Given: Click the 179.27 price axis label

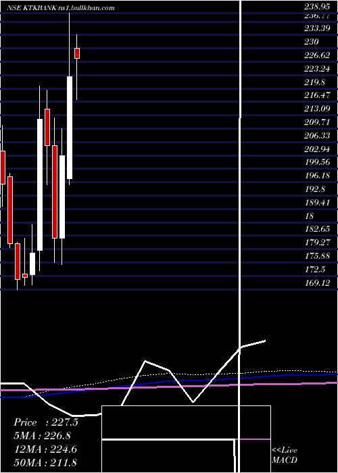Looking at the screenshot, I should pos(316,243).
